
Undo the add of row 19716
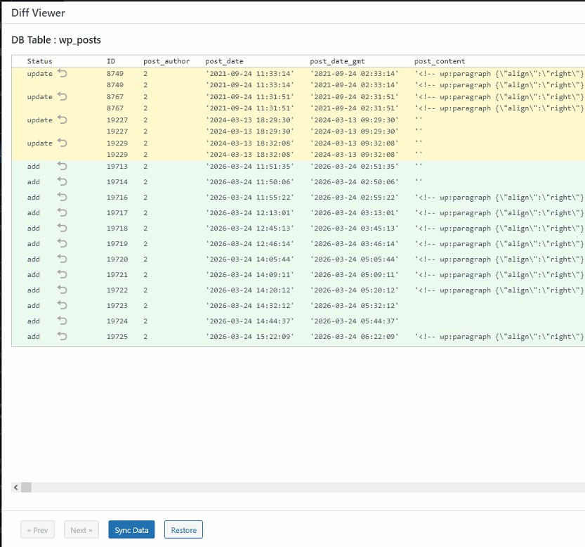62,198
